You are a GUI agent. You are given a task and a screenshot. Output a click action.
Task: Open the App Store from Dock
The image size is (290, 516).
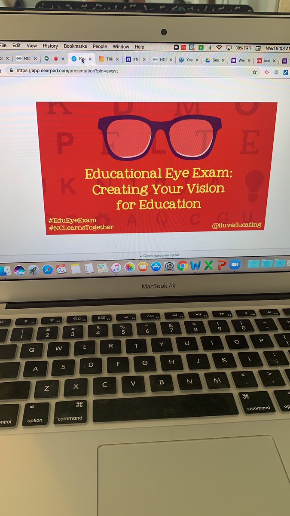(156, 267)
